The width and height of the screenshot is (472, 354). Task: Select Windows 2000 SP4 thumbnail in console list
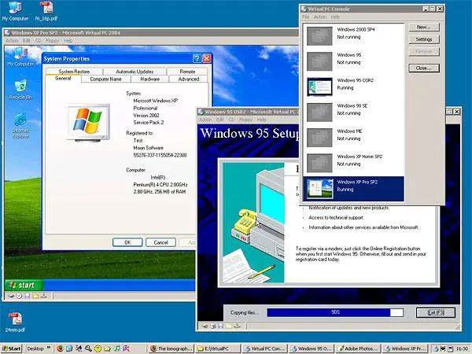[x=319, y=36]
